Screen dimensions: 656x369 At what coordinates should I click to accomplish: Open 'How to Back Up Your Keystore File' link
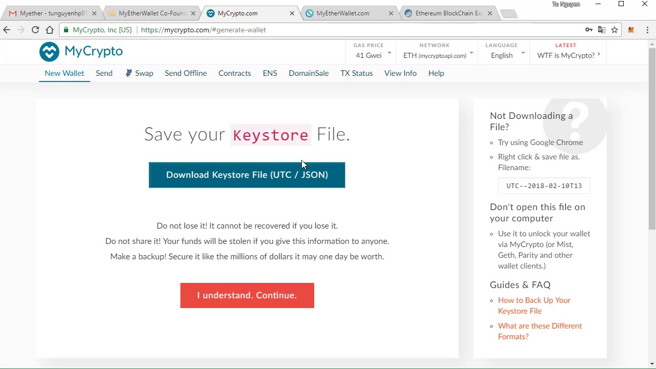[534, 305]
